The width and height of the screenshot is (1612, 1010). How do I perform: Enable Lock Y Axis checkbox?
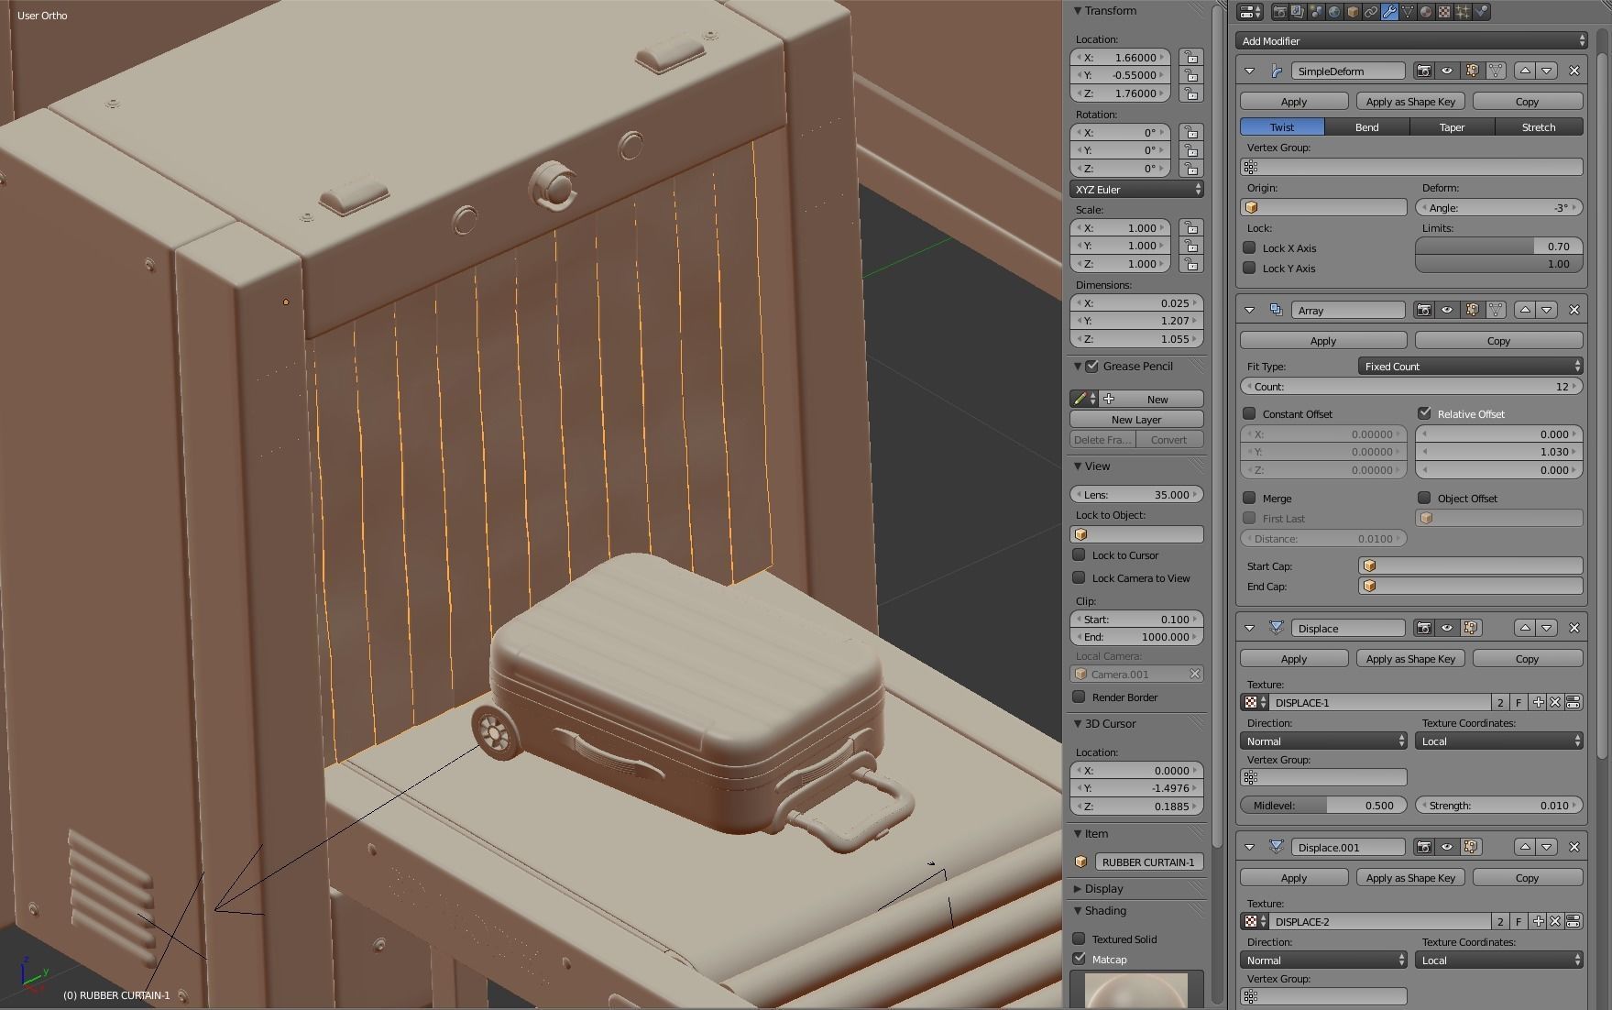tap(1249, 268)
